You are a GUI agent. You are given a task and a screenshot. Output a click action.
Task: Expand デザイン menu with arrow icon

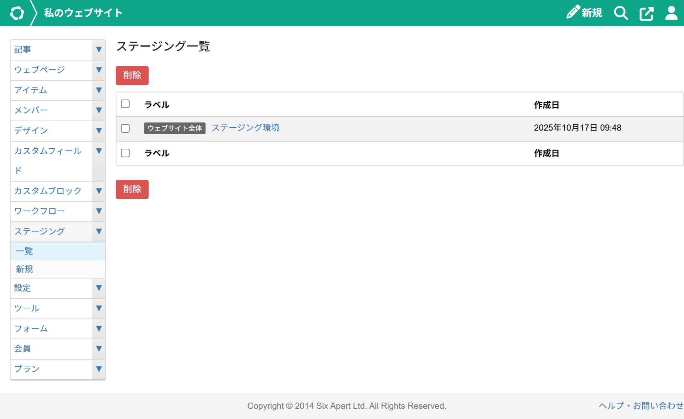[x=99, y=131]
